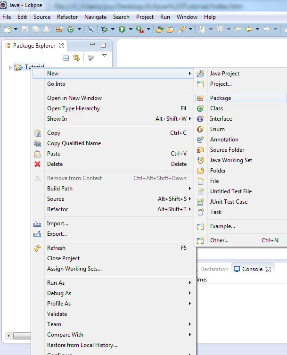The height and width of the screenshot is (355, 287).
Task: Select Untitled Text File entry
Action: 241,191
